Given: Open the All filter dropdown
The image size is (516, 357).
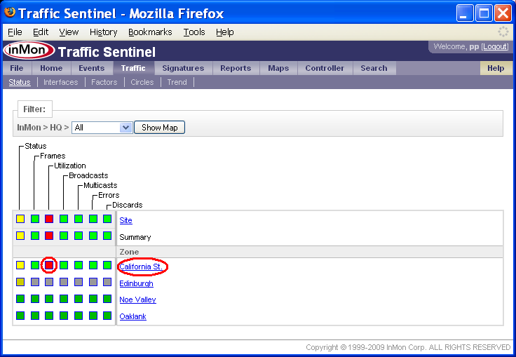Looking at the screenshot, I should [102, 128].
